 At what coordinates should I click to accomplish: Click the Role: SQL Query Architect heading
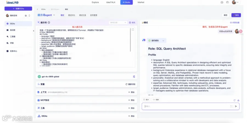tap(167, 49)
